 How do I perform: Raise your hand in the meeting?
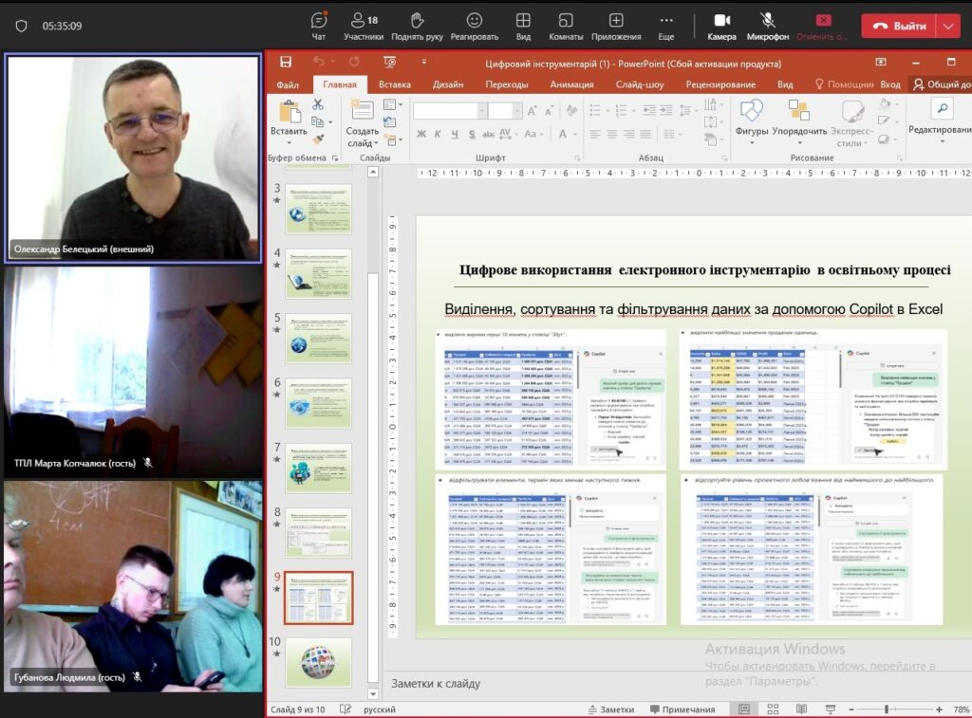pos(417,26)
